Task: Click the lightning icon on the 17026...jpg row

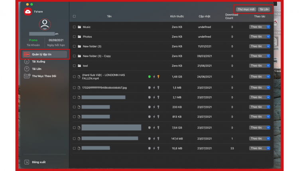Action: coord(154,88)
